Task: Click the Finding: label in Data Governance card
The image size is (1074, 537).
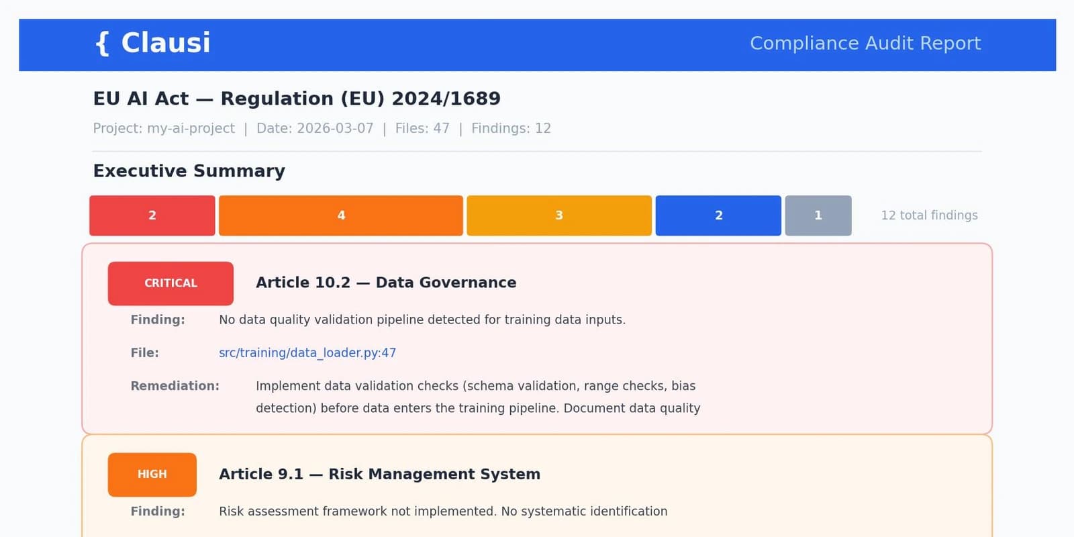Action: coord(158,320)
